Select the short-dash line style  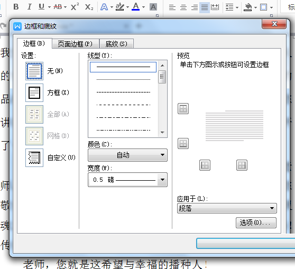tap(123, 92)
